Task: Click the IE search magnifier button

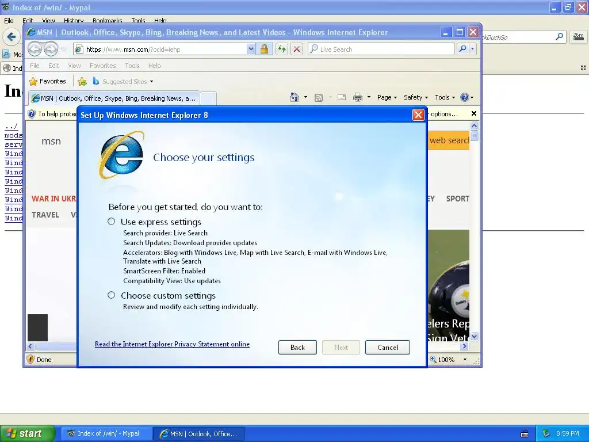Action: 463,49
